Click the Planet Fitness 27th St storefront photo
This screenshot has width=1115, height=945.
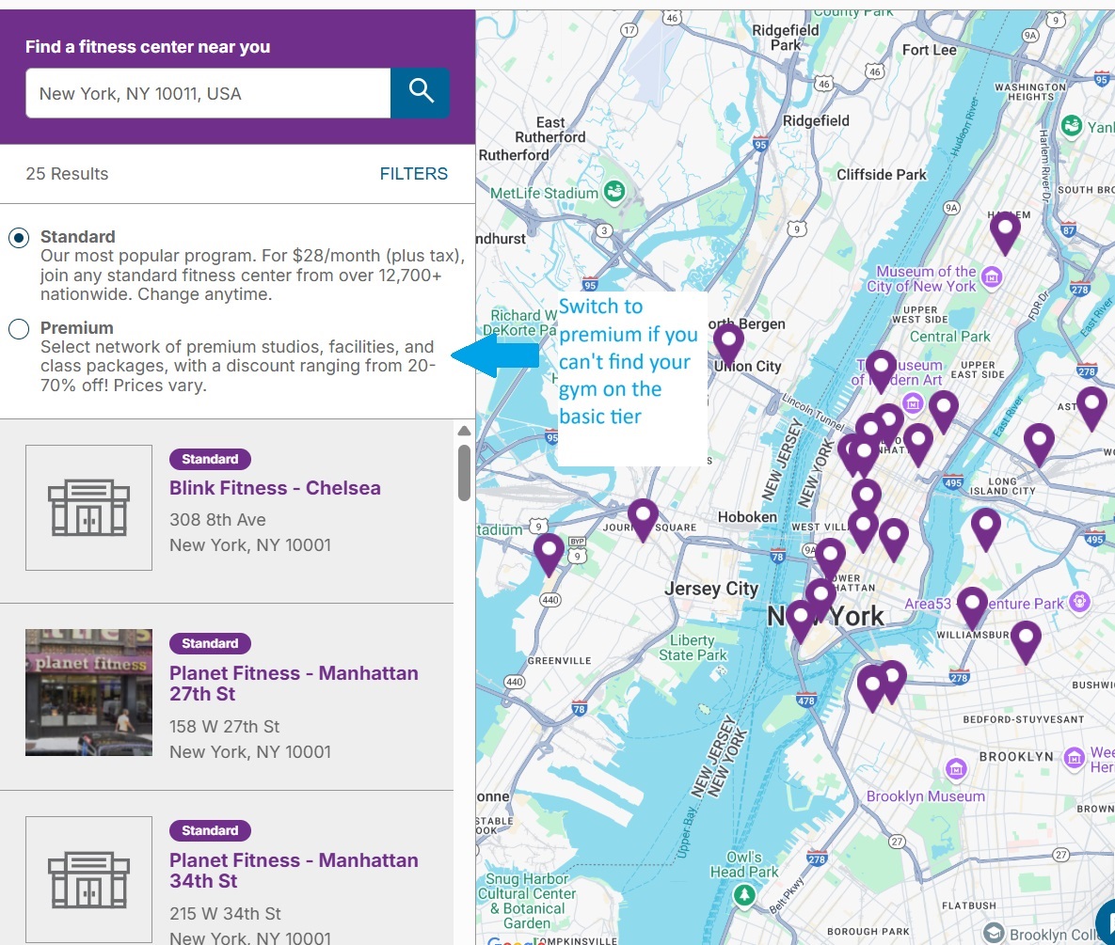point(88,692)
